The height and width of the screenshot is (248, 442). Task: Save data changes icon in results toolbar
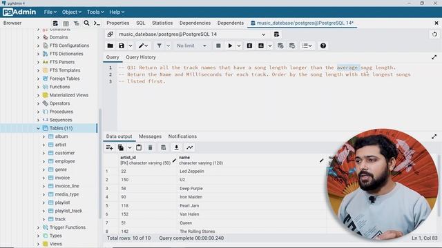[x=163, y=147]
